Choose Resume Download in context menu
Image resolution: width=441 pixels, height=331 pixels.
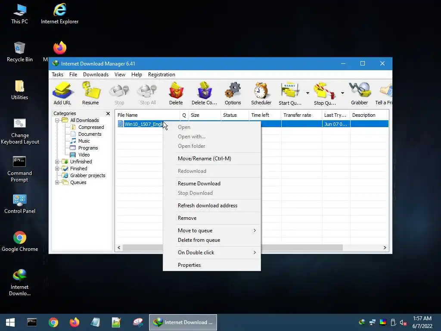[212, 184]
